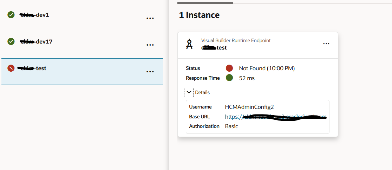Viewport: 392px width, 170px height.
Task: Click the 'Status' field label
Action: pyautogui.click(x=193, y=68)
